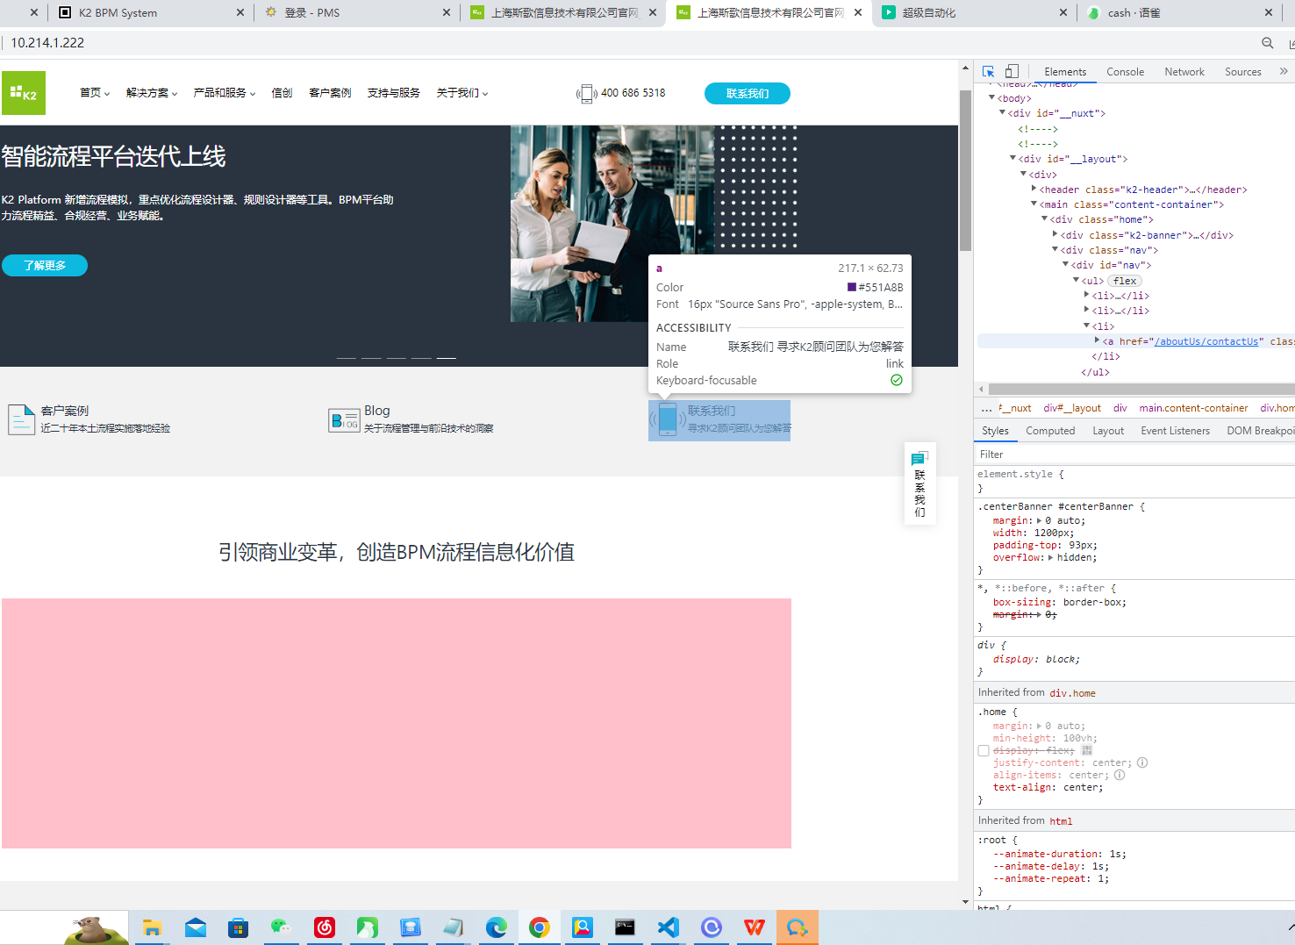This screenshot has height=945, width=1295.
Task: Close the cash · 语雀 browser tab
Action: 1269,12
